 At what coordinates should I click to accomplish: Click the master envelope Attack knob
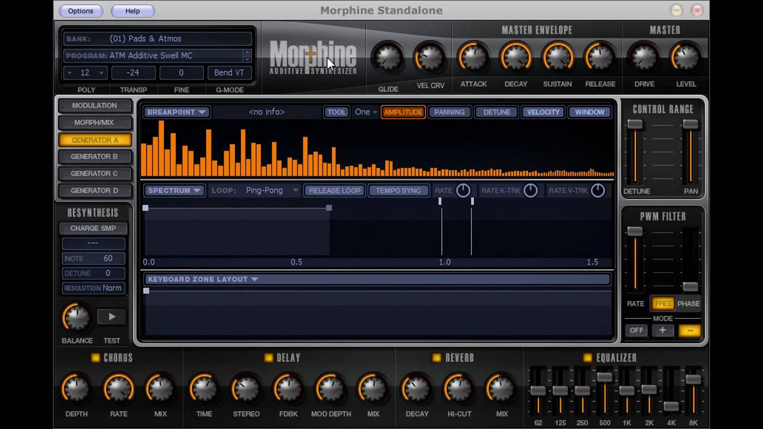coord(473,58)
